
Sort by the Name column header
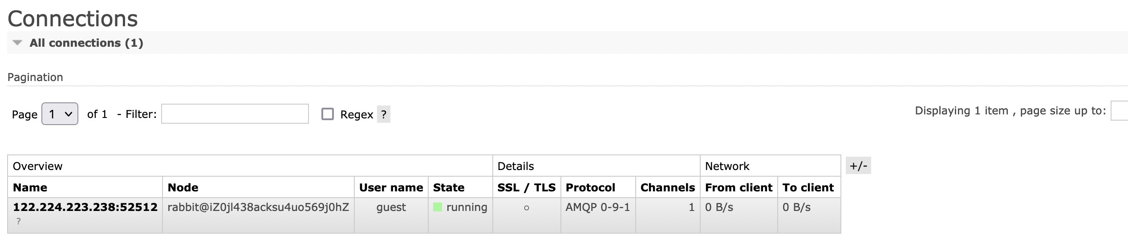pos(30,187)
